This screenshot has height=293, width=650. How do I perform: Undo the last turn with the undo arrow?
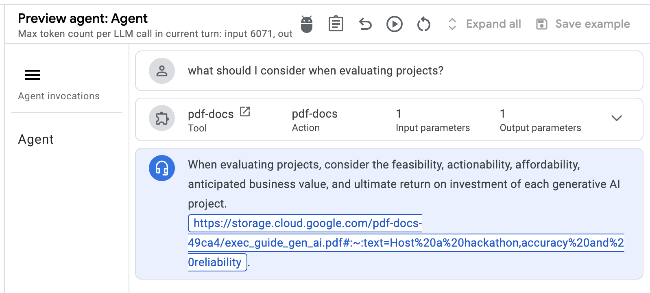tap(365, 24)
